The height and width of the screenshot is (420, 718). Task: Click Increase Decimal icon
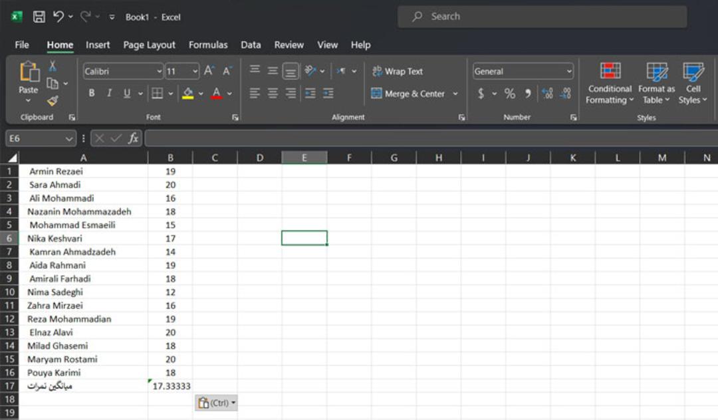click(547, 94)
